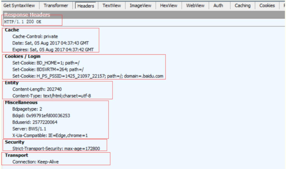Select the X-Ua-Compatible header row
286x169 pixels.
pyautogui.click(x=50, y=135)
